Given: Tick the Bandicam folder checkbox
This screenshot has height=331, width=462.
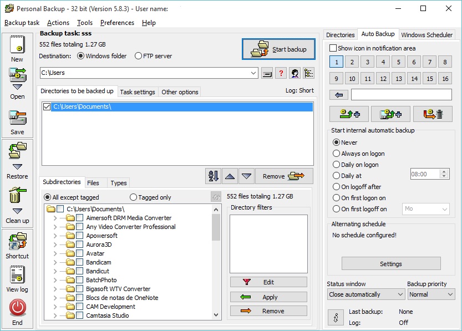Looking at the screenshot, I should (x=79, y=262).
